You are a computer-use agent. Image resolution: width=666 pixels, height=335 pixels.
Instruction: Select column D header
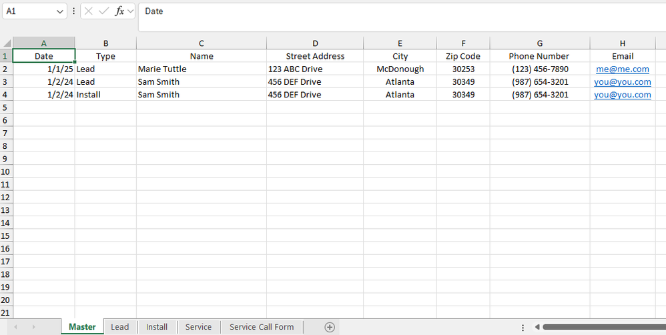tap(315, 43)
